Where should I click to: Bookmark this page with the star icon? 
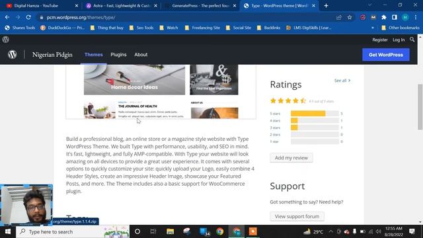(350, 17)
